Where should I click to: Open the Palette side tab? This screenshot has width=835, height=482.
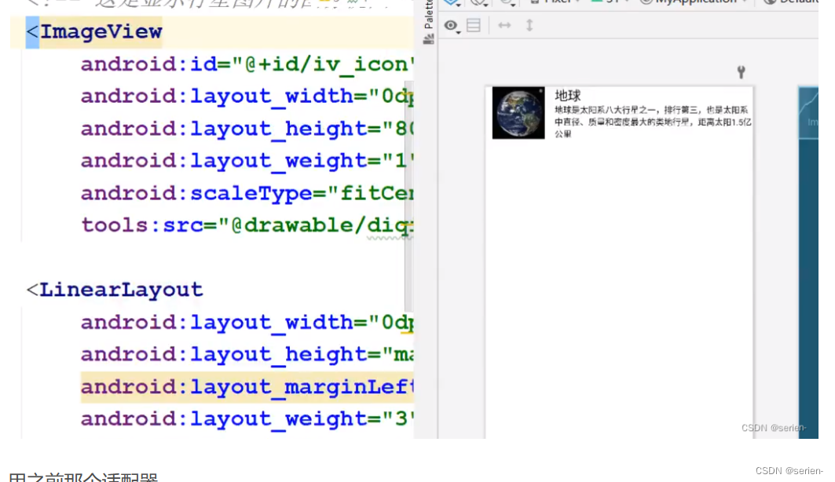[428, 22]
